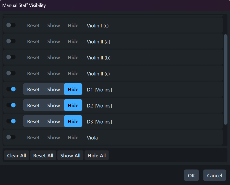Screen dimensions: 230x185
Task: Enable the Violin I (c) toggle switch
Action: click(x=11, y=25)
